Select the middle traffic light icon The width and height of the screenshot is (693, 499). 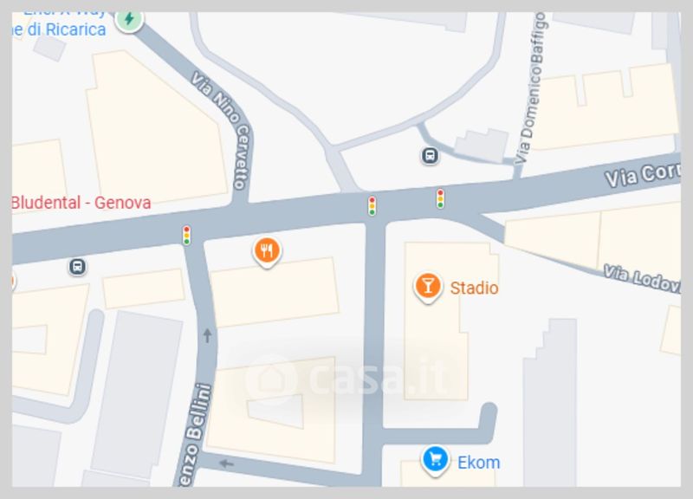coord(372,206)
